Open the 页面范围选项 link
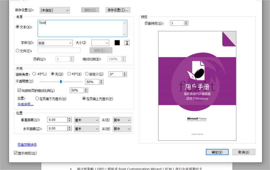 (27, 145)
